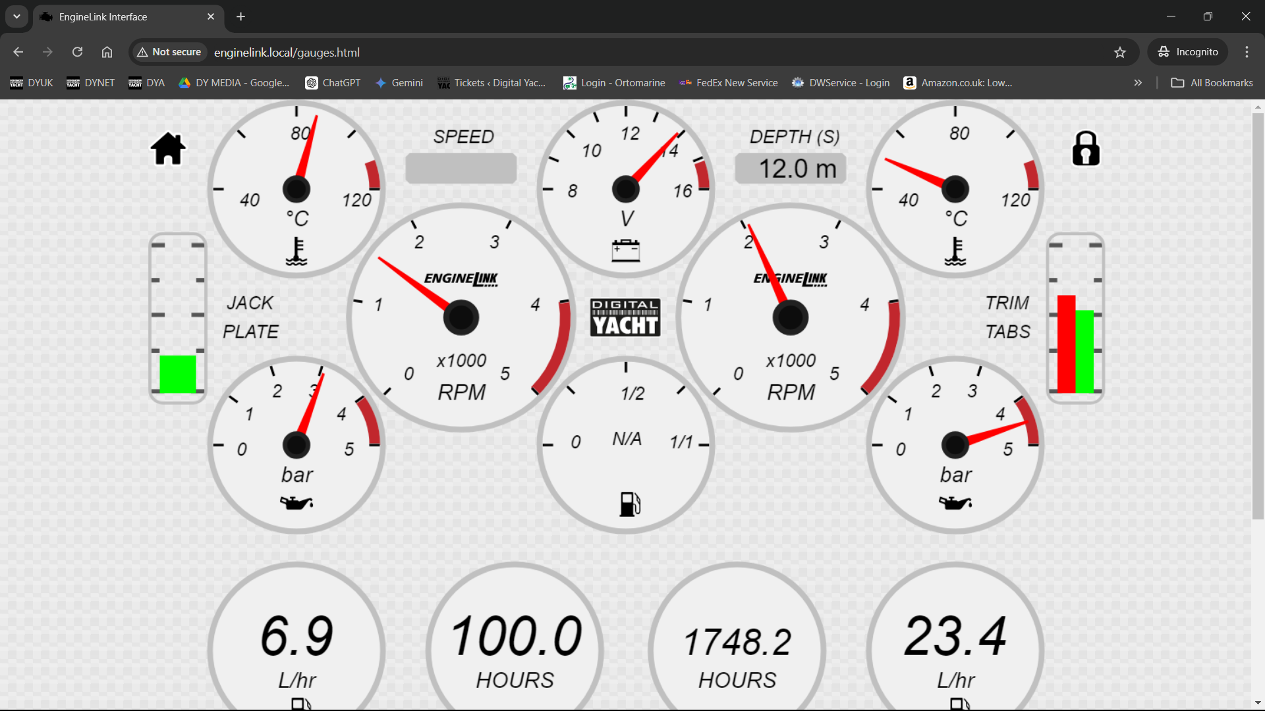Click the left coolant temperature icon
The height and width of the screenshot is (711, 1265).
pos(296,251)
